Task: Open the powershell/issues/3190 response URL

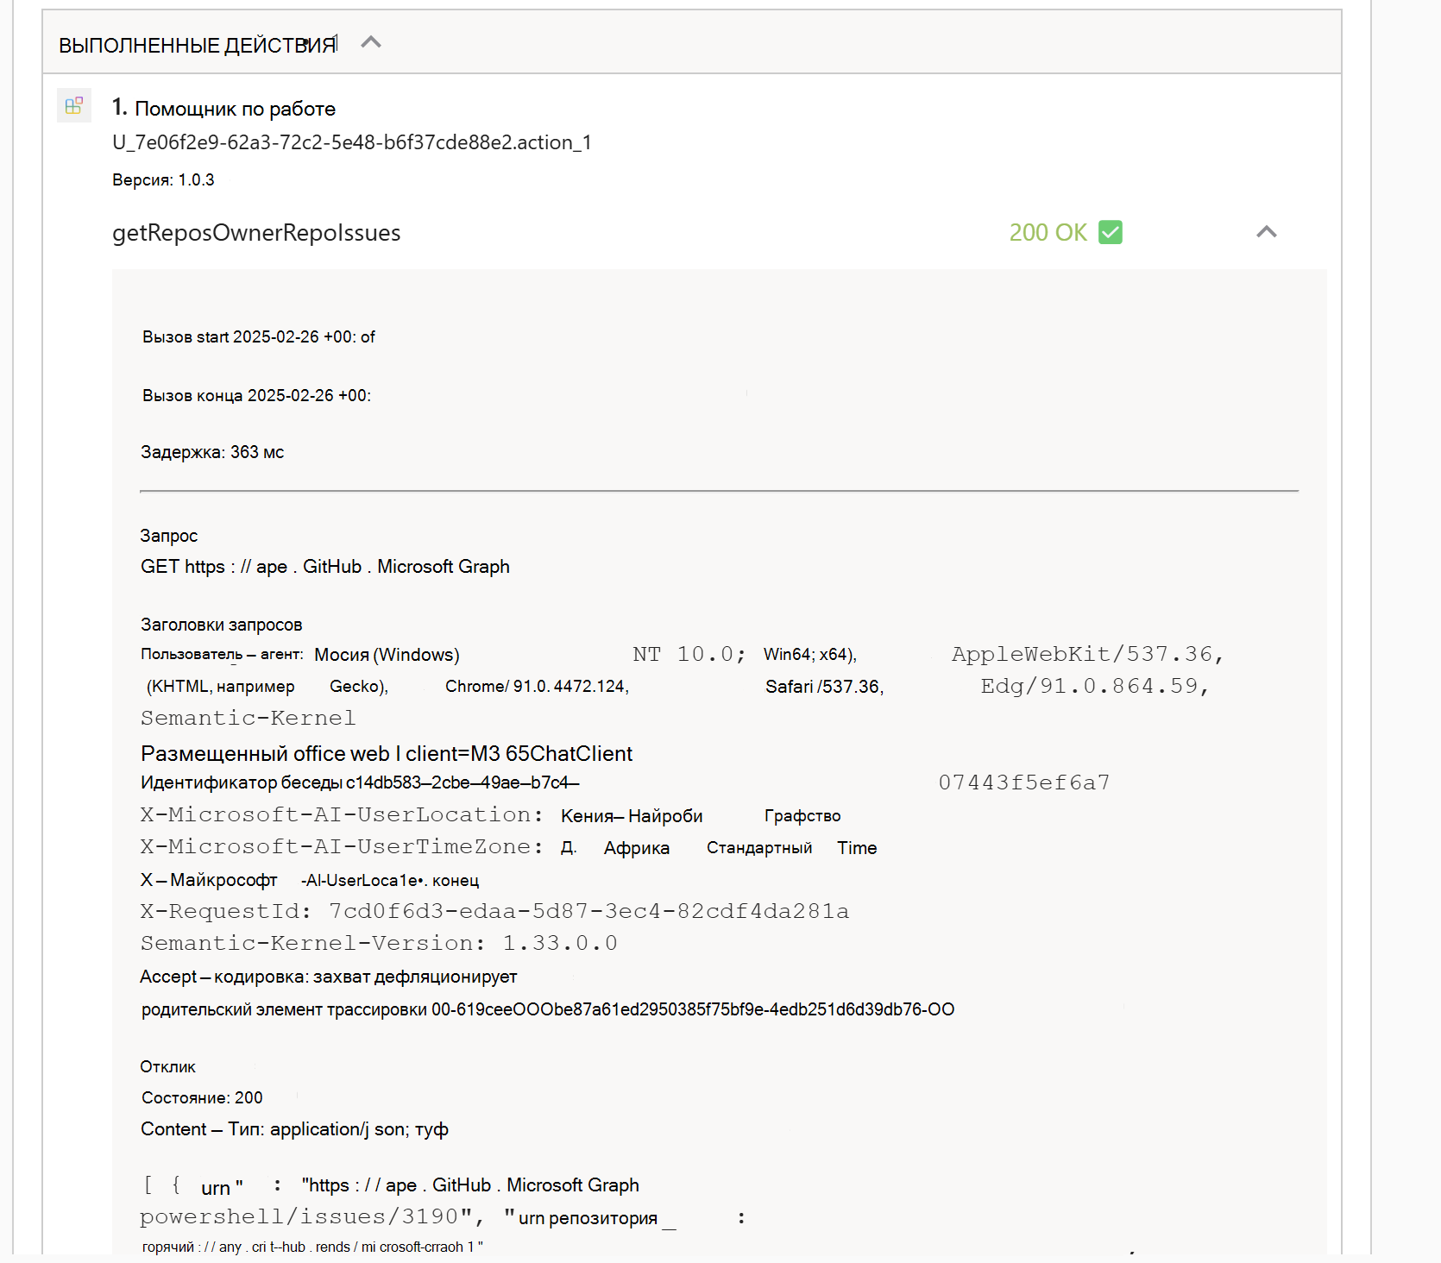Action: tap(302, 1216)
